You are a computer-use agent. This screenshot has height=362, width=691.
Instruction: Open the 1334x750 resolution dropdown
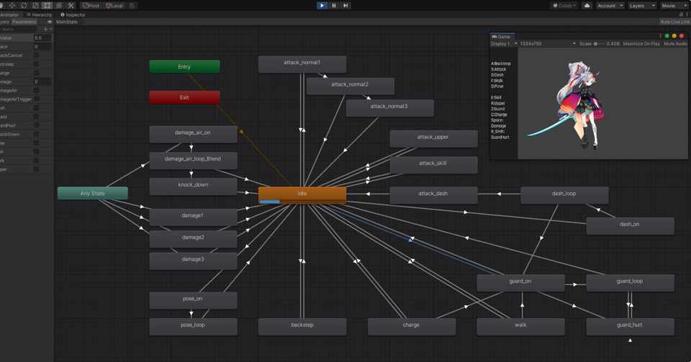click(548, 44)
